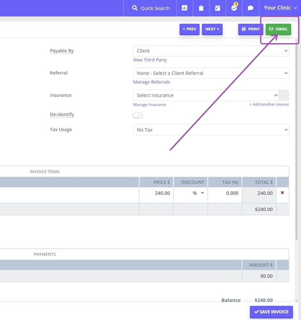This screenshot has height=320, width=301.
Task: Click the Email invoice button
Action: click(x=278, y=29)
